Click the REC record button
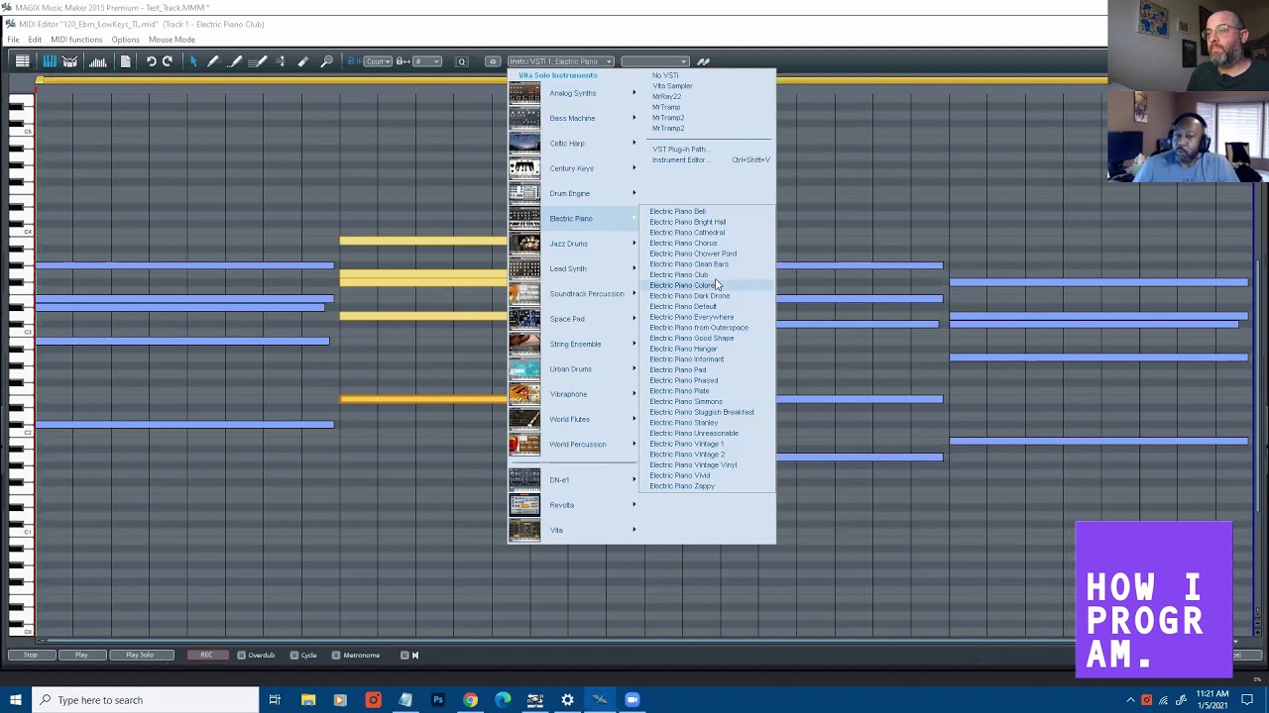The width and height of the screenshot is (1269, 713). click(206, 655)
